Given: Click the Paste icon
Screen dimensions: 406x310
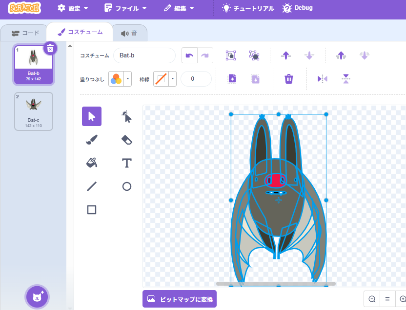Looking at the screenshot, I should click(x=256, y=79).
